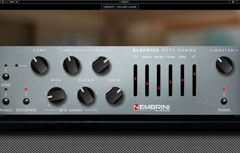
Task: Click the A/B copy arrow icon
Action: [12, 2]
